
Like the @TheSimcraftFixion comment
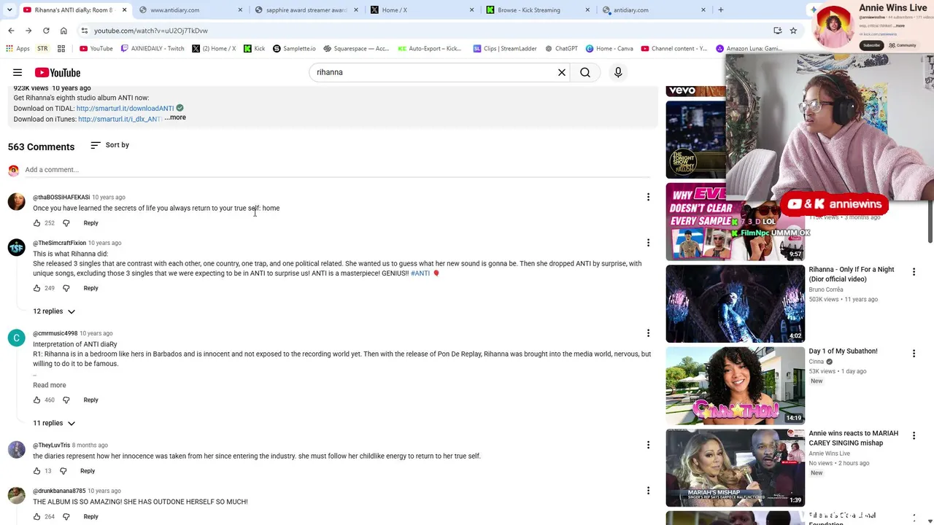36,288
